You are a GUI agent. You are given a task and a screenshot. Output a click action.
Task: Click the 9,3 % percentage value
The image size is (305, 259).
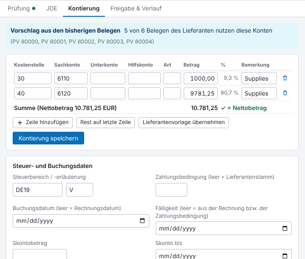pos(231,78)
